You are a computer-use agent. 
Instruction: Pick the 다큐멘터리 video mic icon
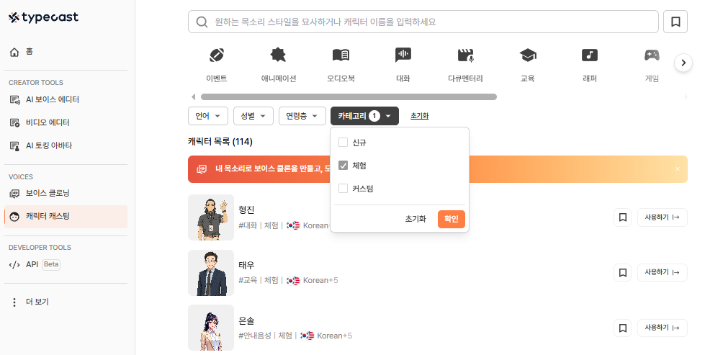point(465,55)
